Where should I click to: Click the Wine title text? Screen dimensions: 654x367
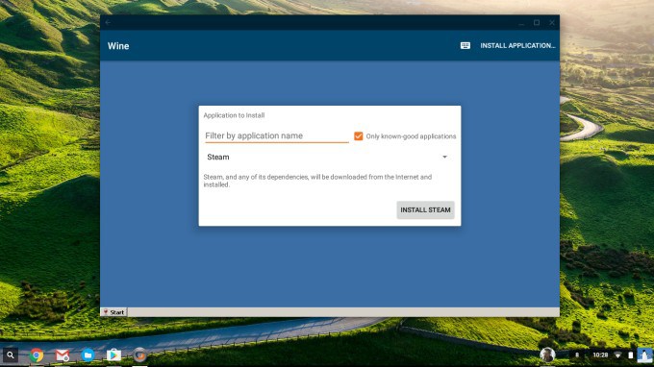tap(118, 46)
